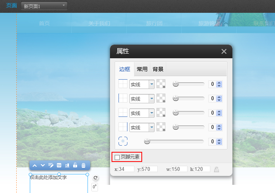The width and height of the screenshot is (275, 193).
Task: Click the corner radius slider handle
Action: coord(147,142)
